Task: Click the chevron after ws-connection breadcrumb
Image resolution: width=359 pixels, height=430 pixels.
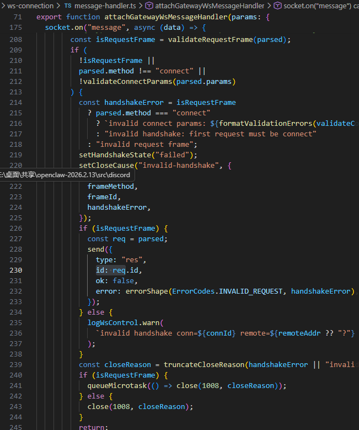Action: 58,6
